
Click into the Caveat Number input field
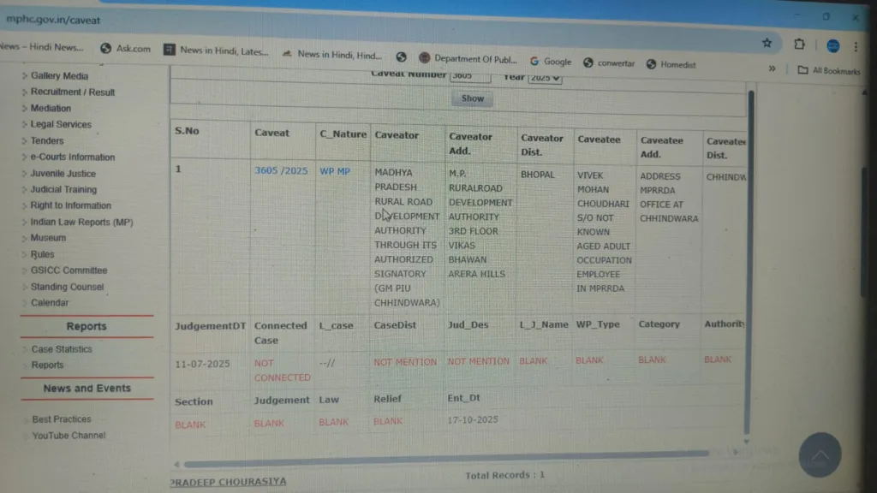(x=470, y=76)
